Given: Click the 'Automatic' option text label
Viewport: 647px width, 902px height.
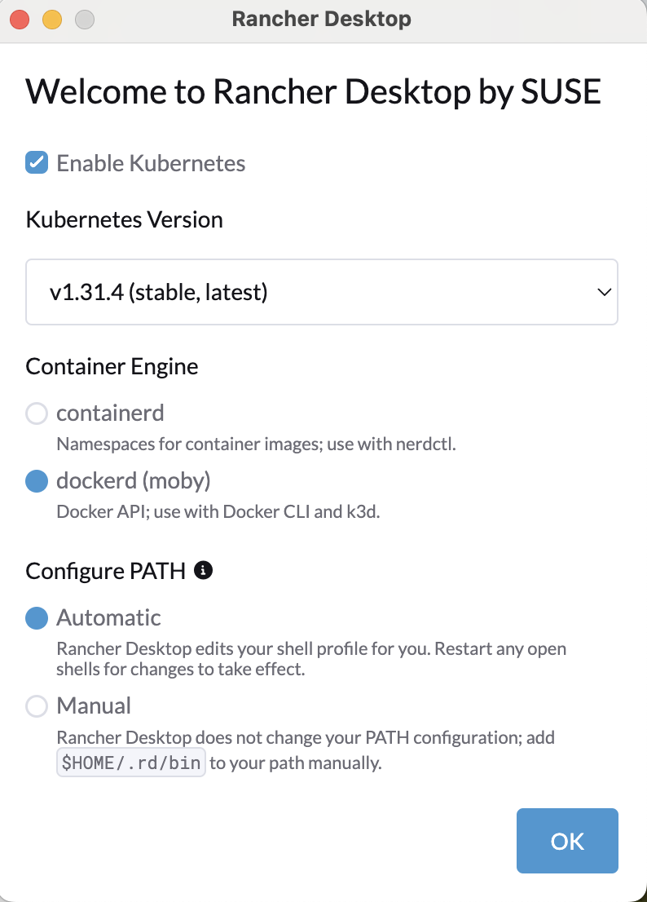Looking at the screenshot, I should [108, 618].
